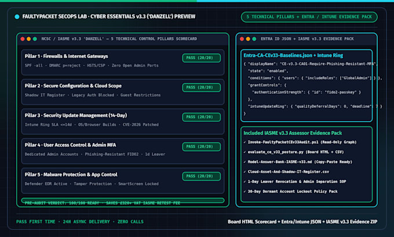The height and width of the screenshot is (237, 394).
Task: Click PASS badge for Pillar 3 Security Update
Action: click(201, 117)
